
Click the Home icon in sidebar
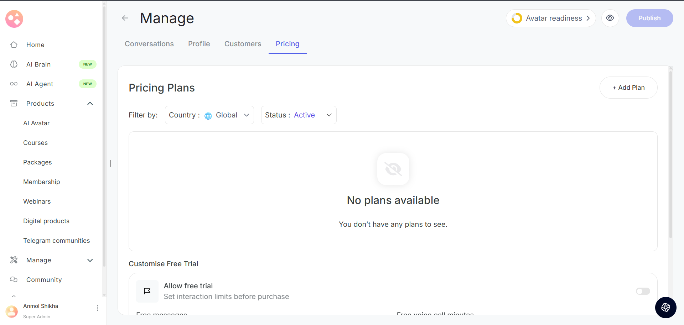14,45
